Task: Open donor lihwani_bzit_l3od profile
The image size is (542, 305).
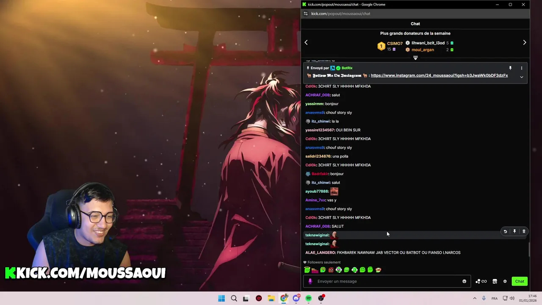Action: [x=428, y=43]
